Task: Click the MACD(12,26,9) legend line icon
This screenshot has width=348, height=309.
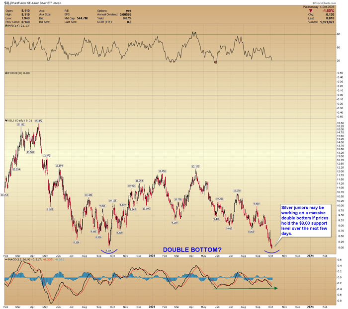Action: coord(6,259)
